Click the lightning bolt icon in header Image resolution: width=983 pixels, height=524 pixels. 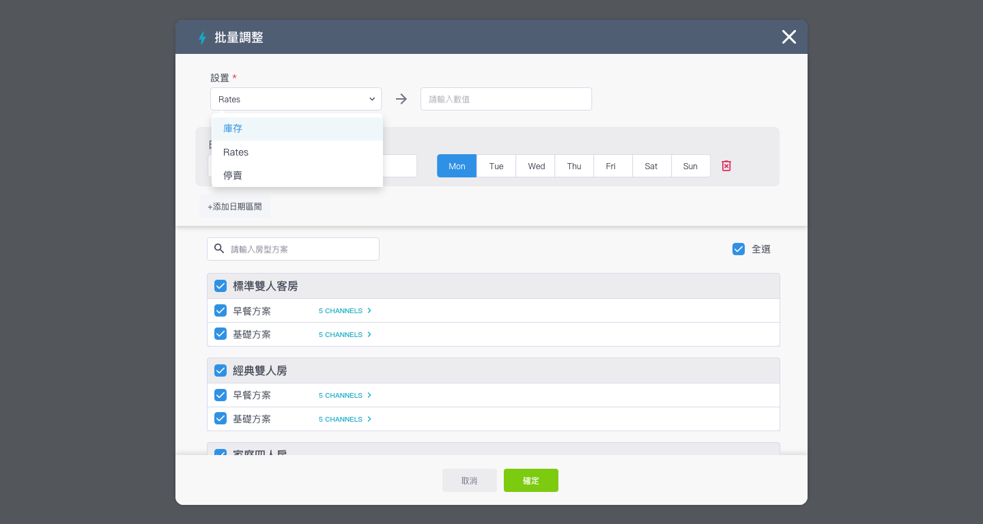(202, 38)
